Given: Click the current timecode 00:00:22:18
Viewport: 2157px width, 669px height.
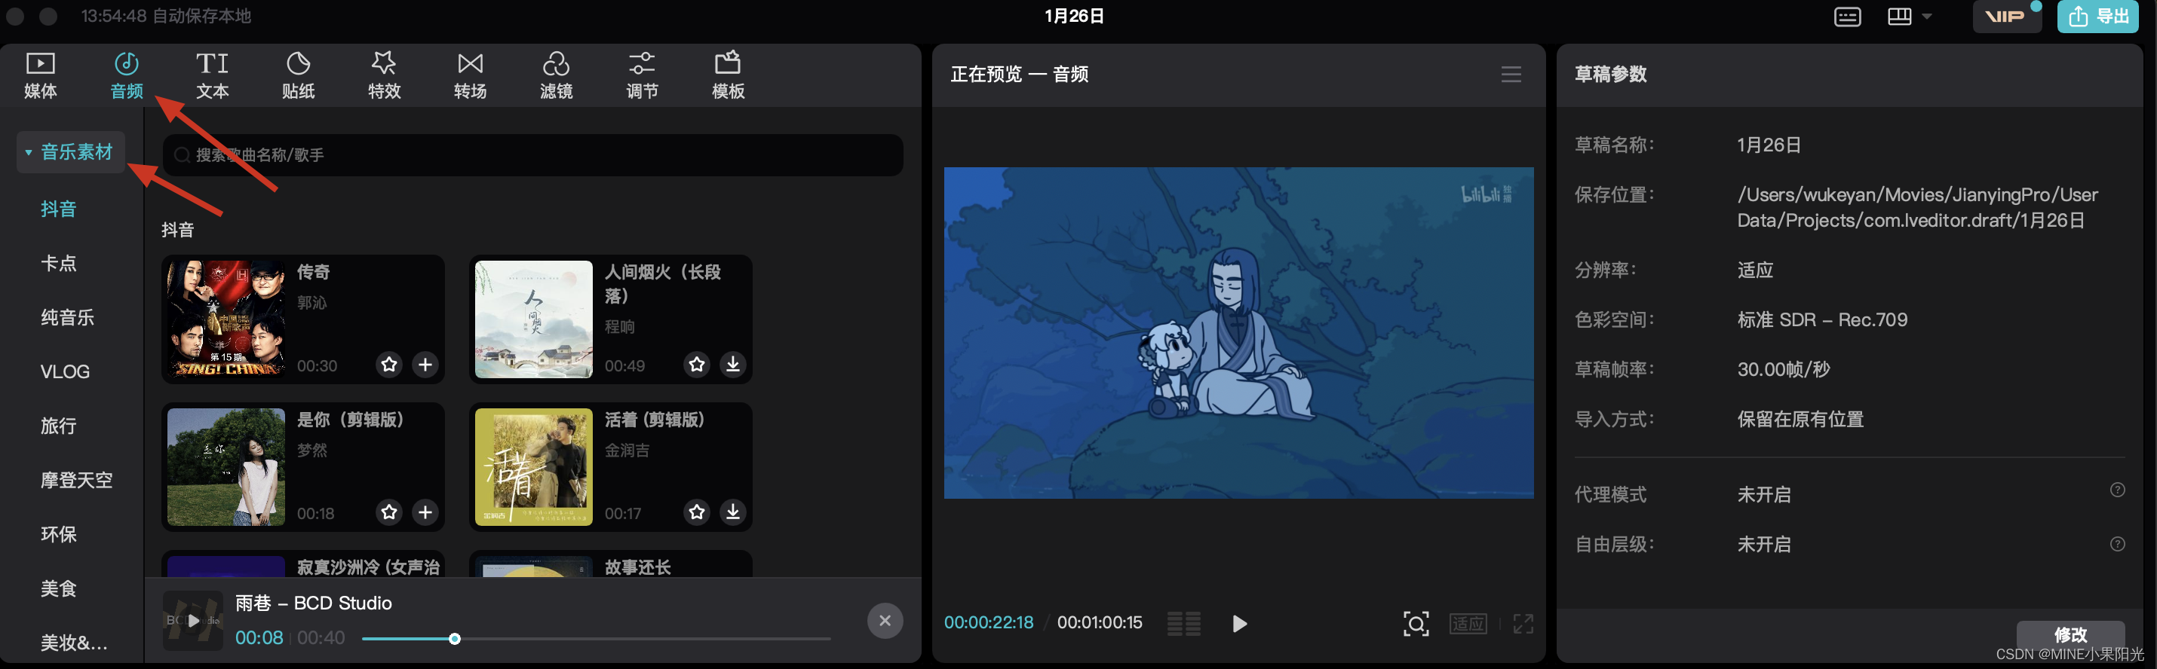Looking at the screenshot, I should [x=988, y=623].
